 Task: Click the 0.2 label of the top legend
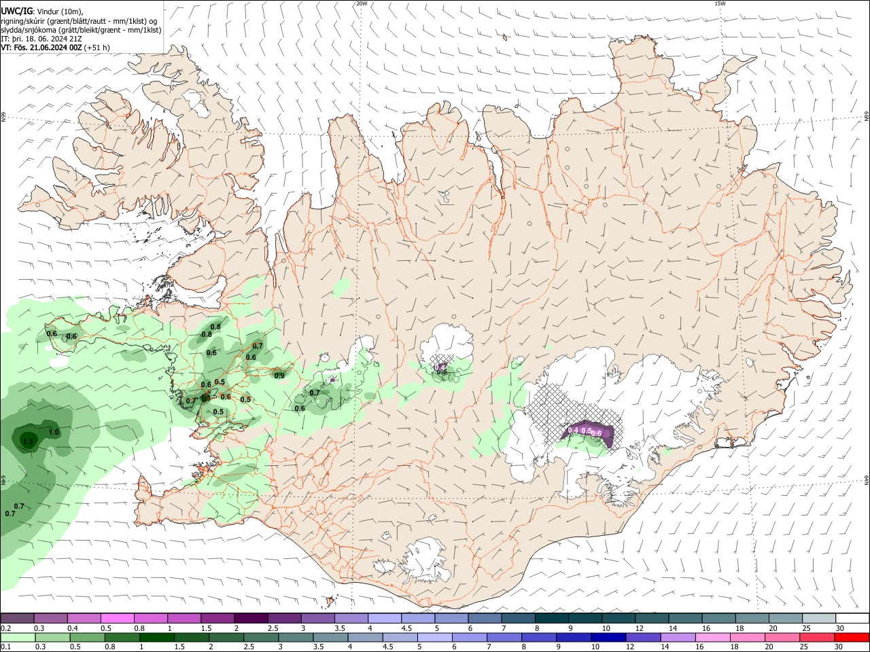6,628
